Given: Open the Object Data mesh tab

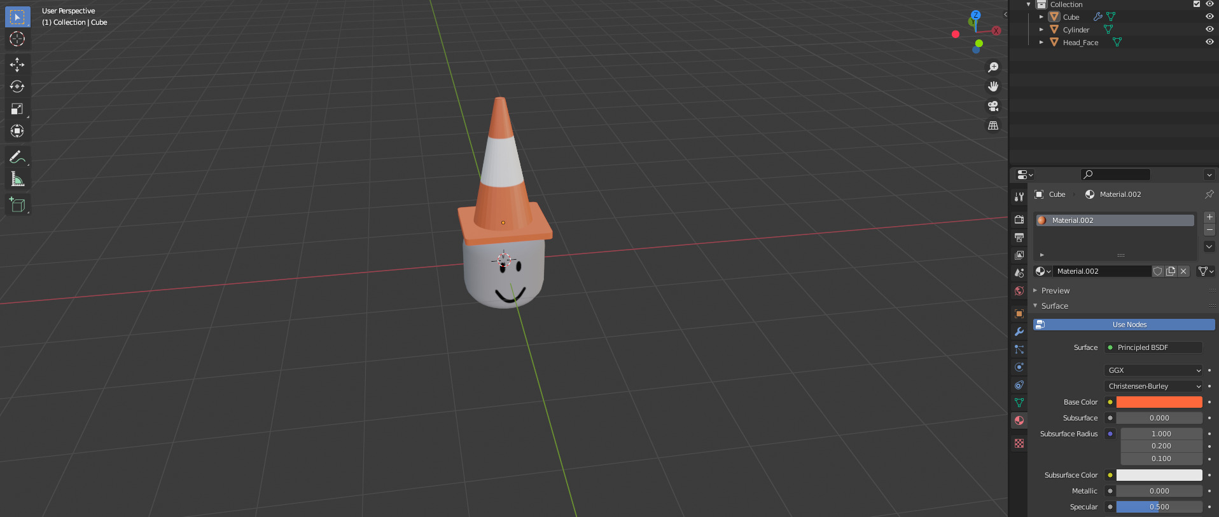Looking at the screenshot, I should pos(1019,403).
